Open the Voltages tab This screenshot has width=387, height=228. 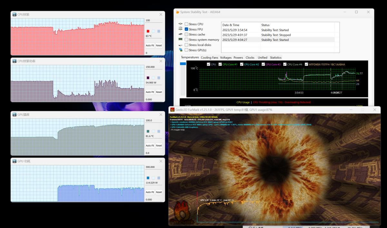[226, 57]
